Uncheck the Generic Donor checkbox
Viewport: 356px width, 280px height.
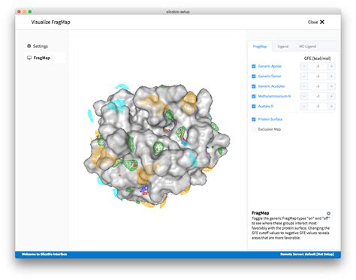[x=254, y=77]
